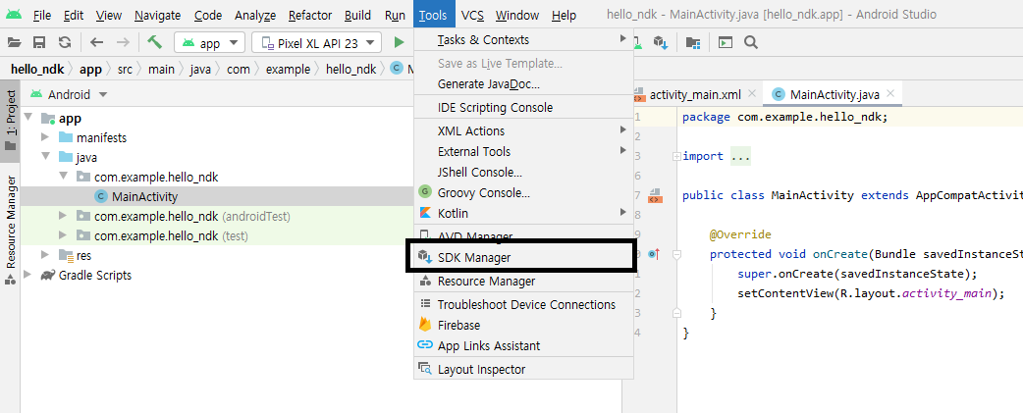The height and width of the screenshot is (413, 1023).
Task: Choose Generate JavaDoc... menu entry
Action: click(523, 84)
